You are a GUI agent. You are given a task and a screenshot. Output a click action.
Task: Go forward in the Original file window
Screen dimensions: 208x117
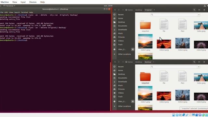coord(119,10)
